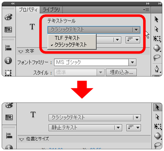
Task: Collapse Properties panel with double-arrow left of the rightmost
Action: click(x=148, y=4)
